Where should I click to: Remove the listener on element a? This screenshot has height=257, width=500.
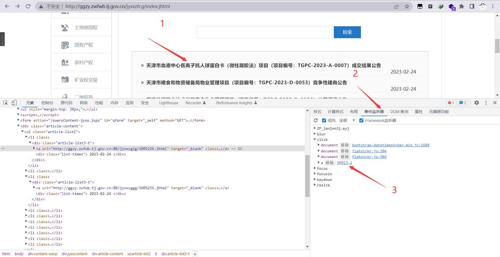click(x=330, y=163)
